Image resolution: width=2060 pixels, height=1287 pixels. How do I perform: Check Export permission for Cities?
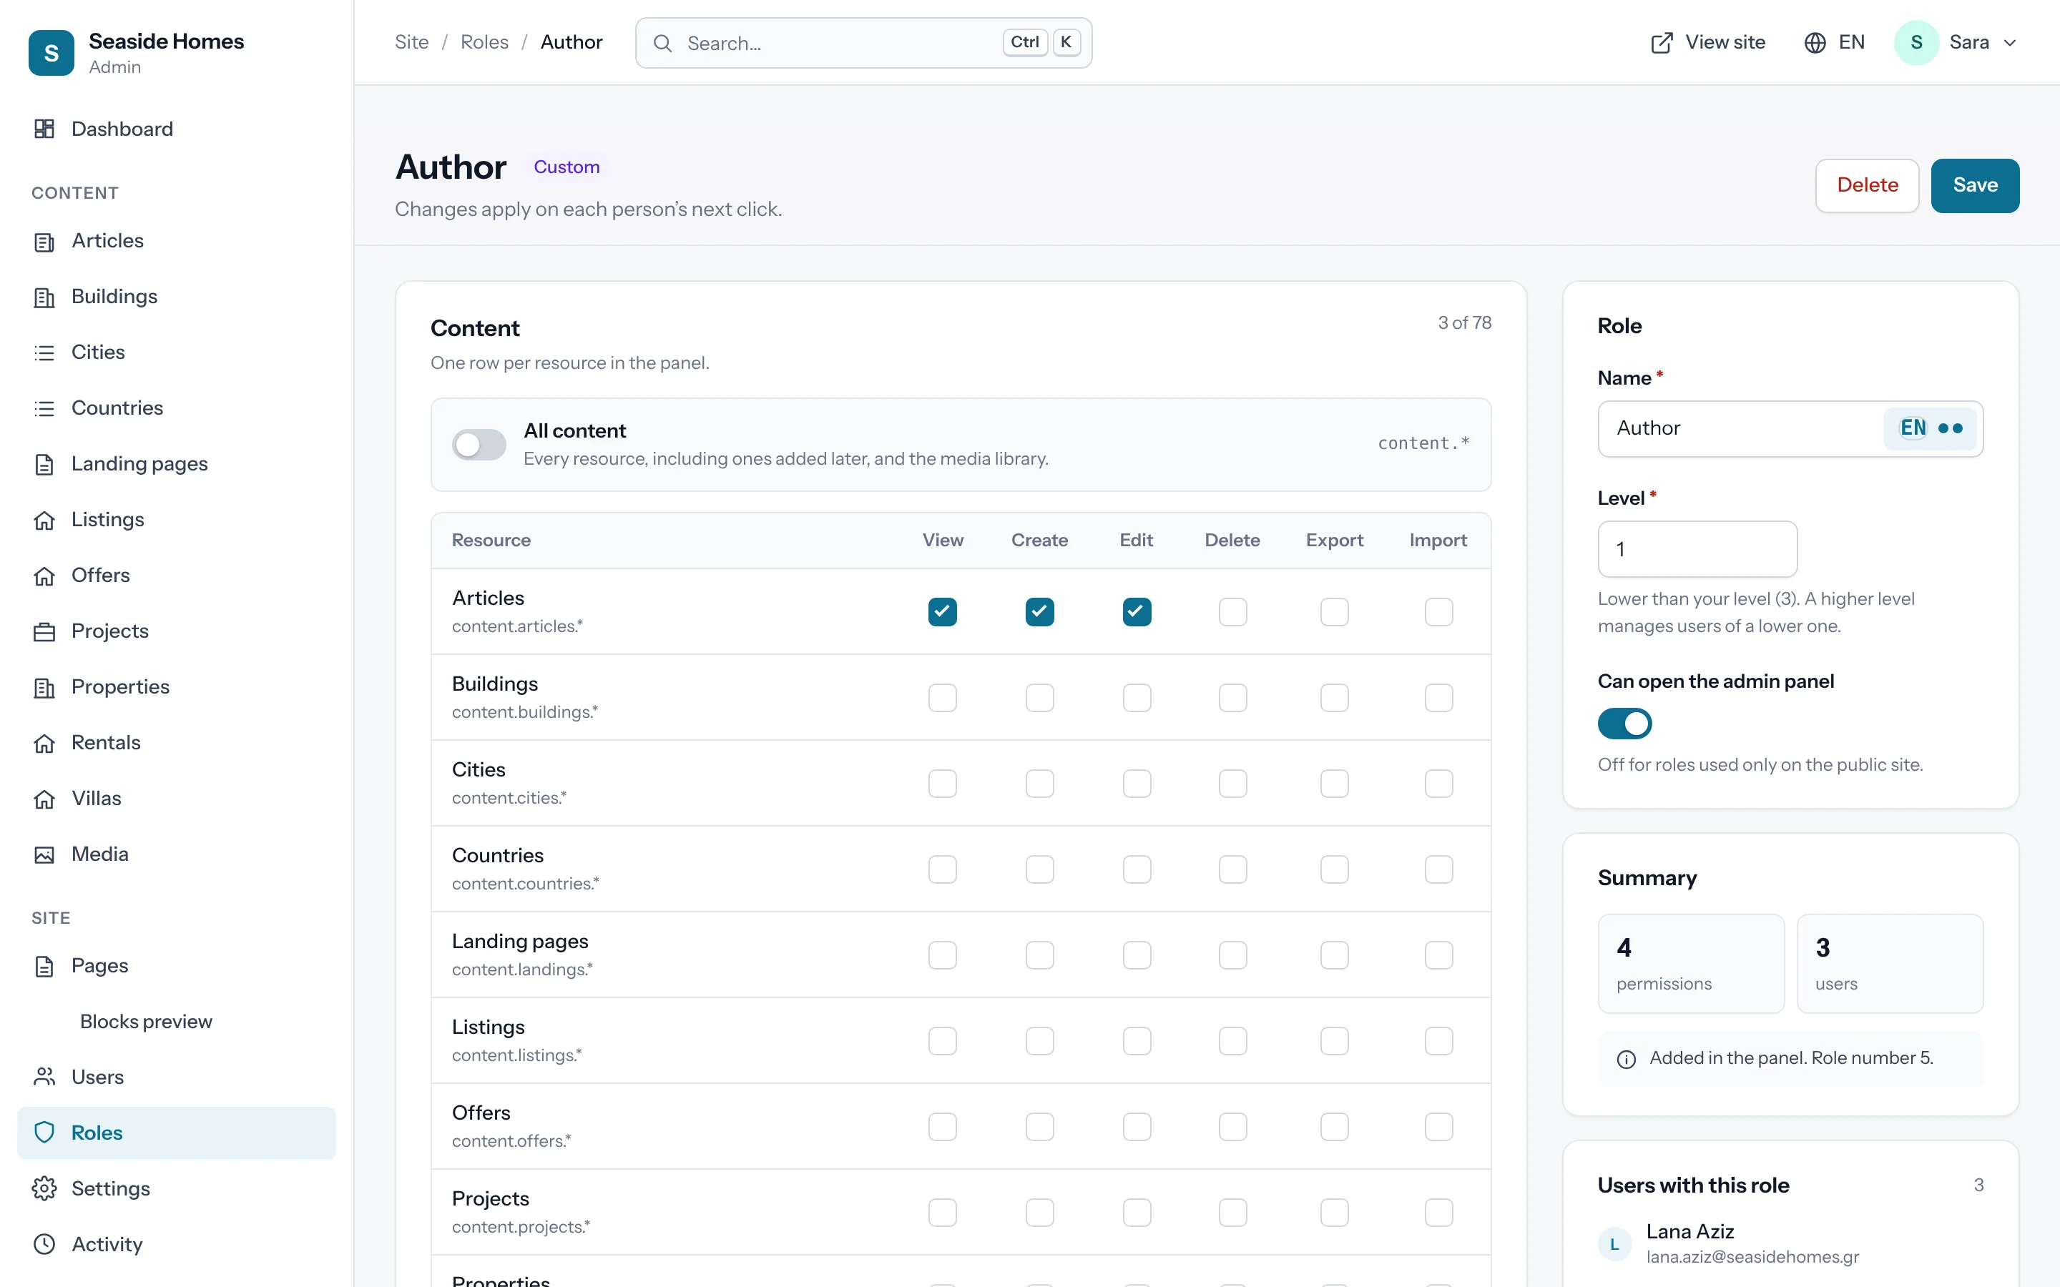(1334, 783)
